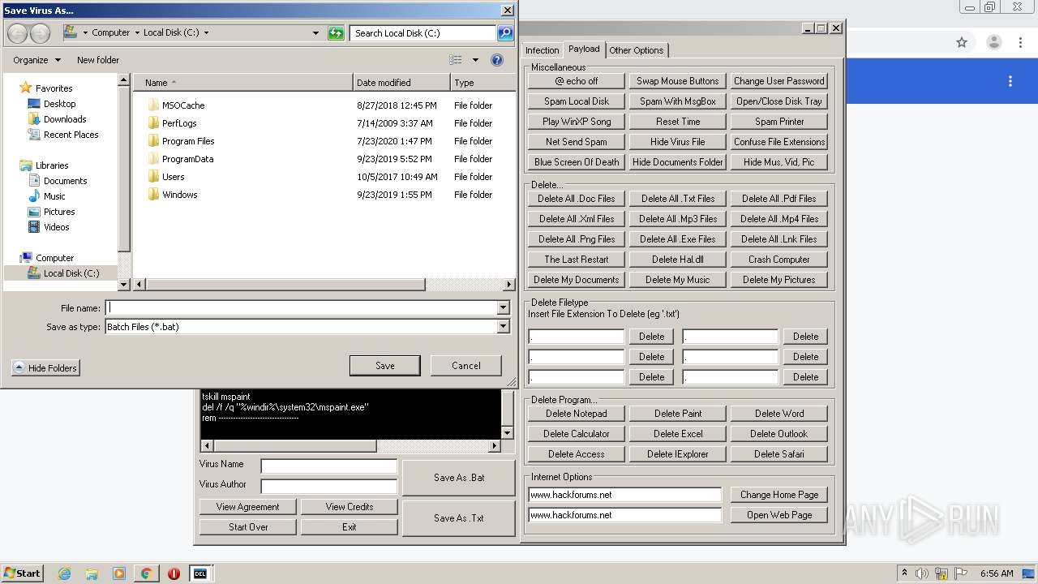Click the Save As .Bat button
The width and height of the screenshot is (1038, 584).
click(459, 478)
